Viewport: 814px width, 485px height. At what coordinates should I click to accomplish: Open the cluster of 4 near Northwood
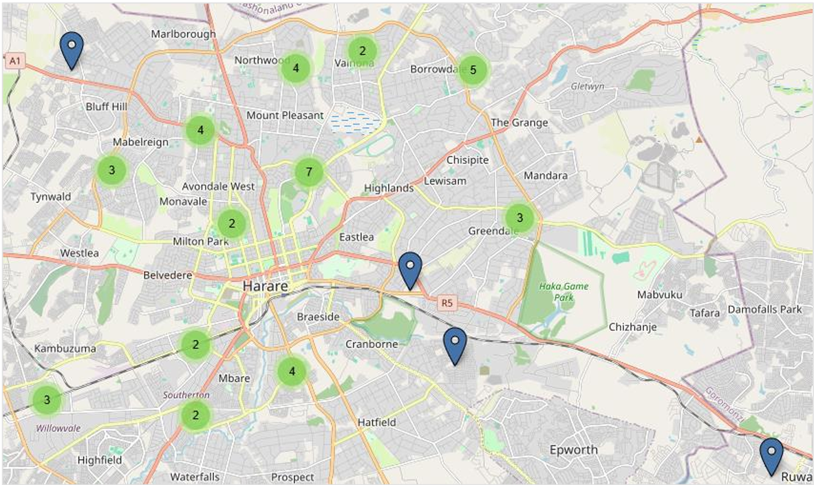296,68
